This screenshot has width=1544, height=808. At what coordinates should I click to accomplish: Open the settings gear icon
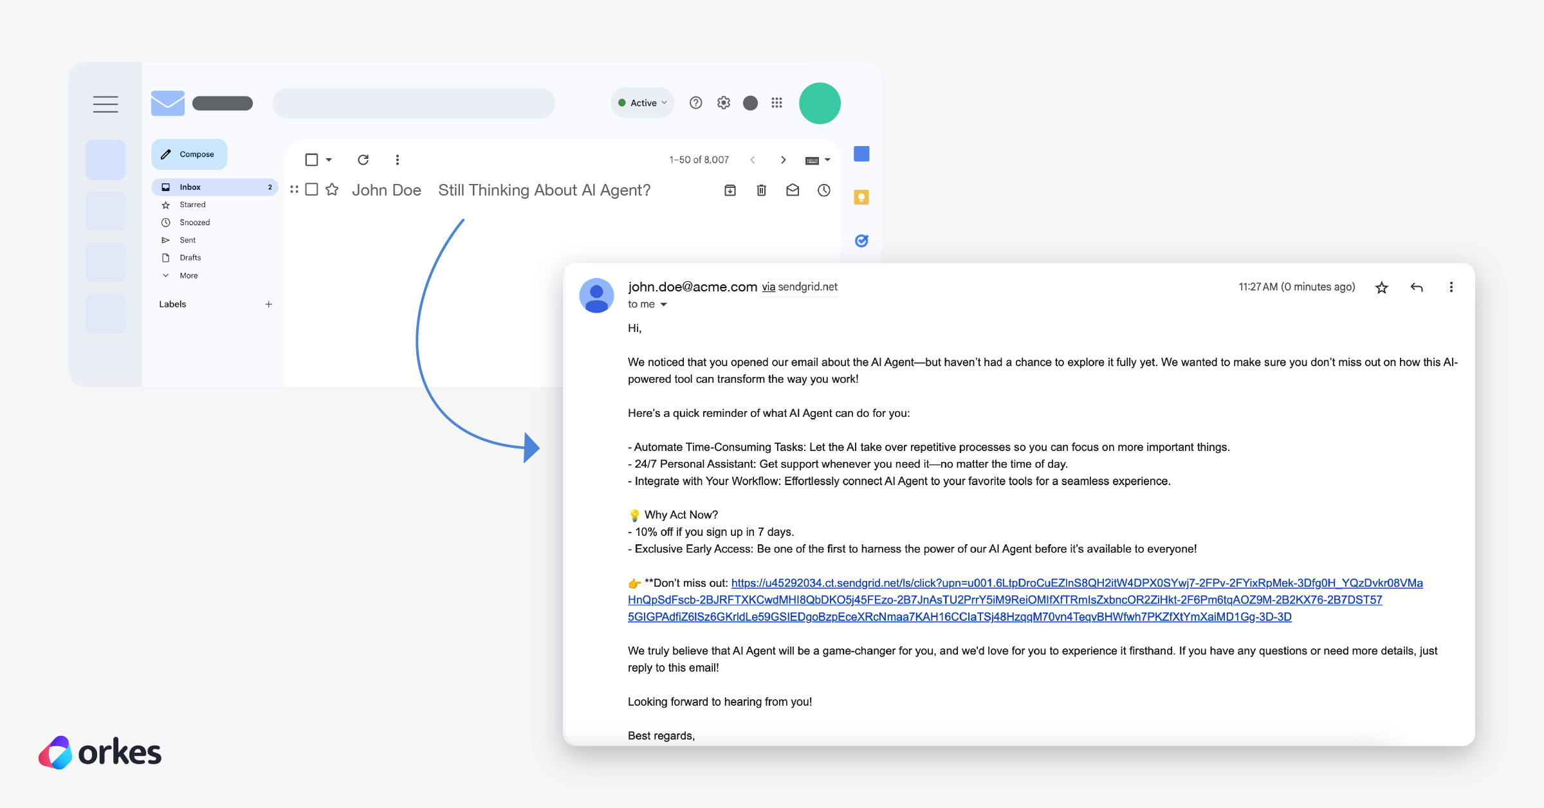point(724,103)
